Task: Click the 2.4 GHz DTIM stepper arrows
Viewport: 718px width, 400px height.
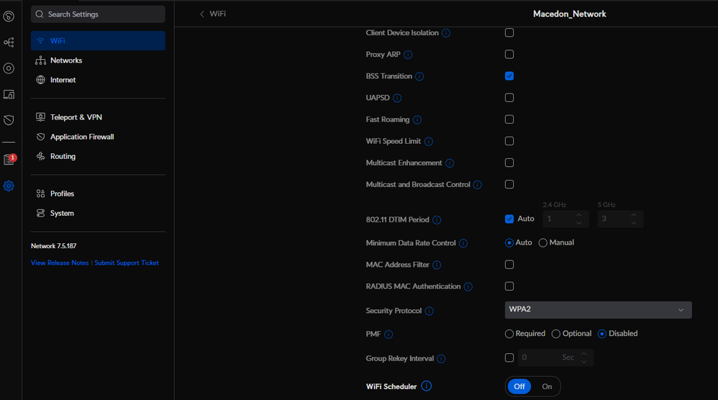Action: [x=579, y=219]
